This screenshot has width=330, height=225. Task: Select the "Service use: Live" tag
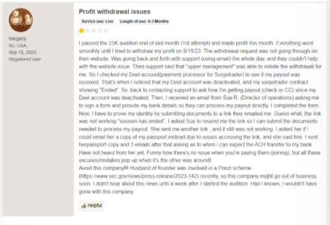(97, 21)
